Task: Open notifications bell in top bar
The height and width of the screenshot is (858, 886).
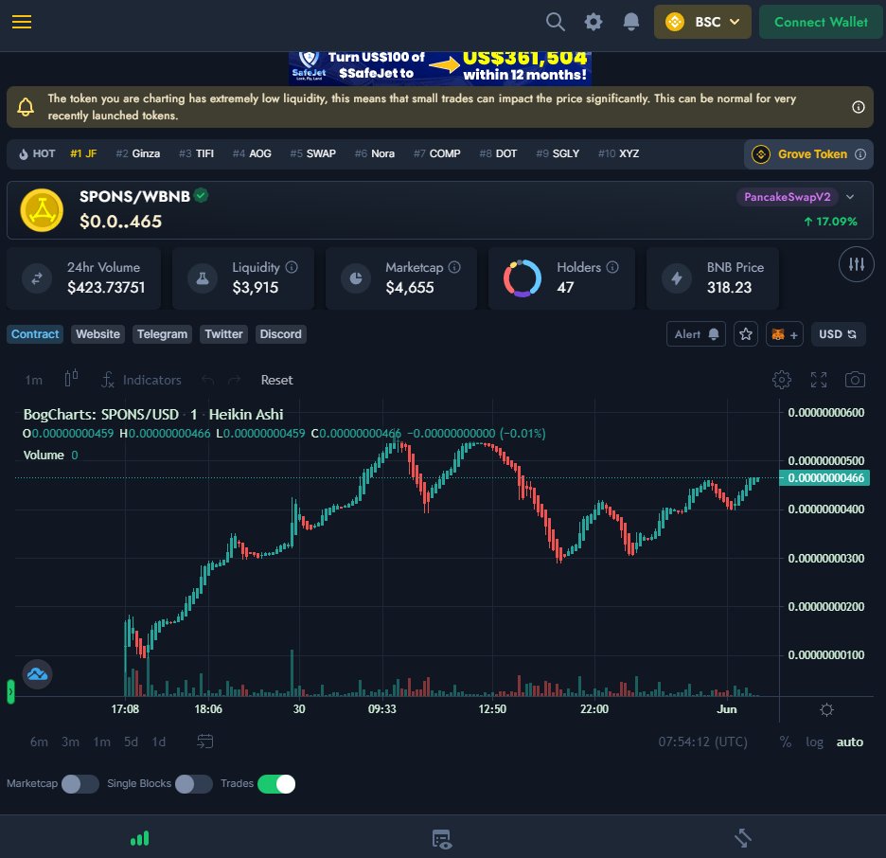Action: (630, 22)
